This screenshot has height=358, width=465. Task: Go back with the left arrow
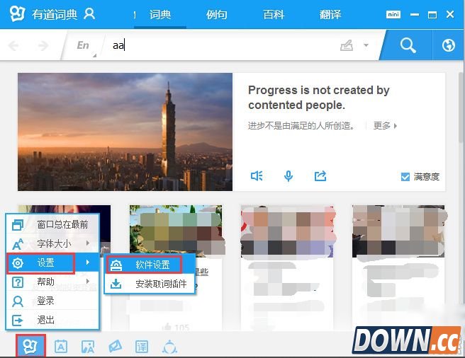tap(13, 45)
